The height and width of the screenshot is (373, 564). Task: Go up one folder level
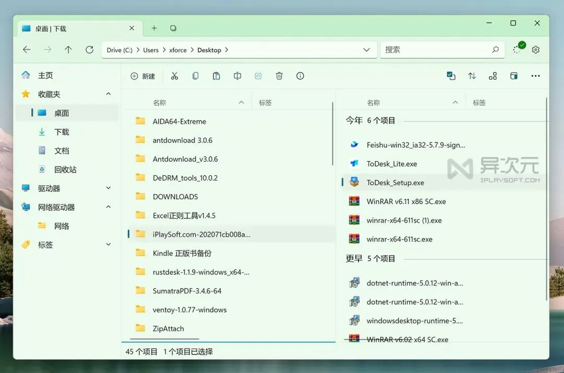(x=68, y=50)
